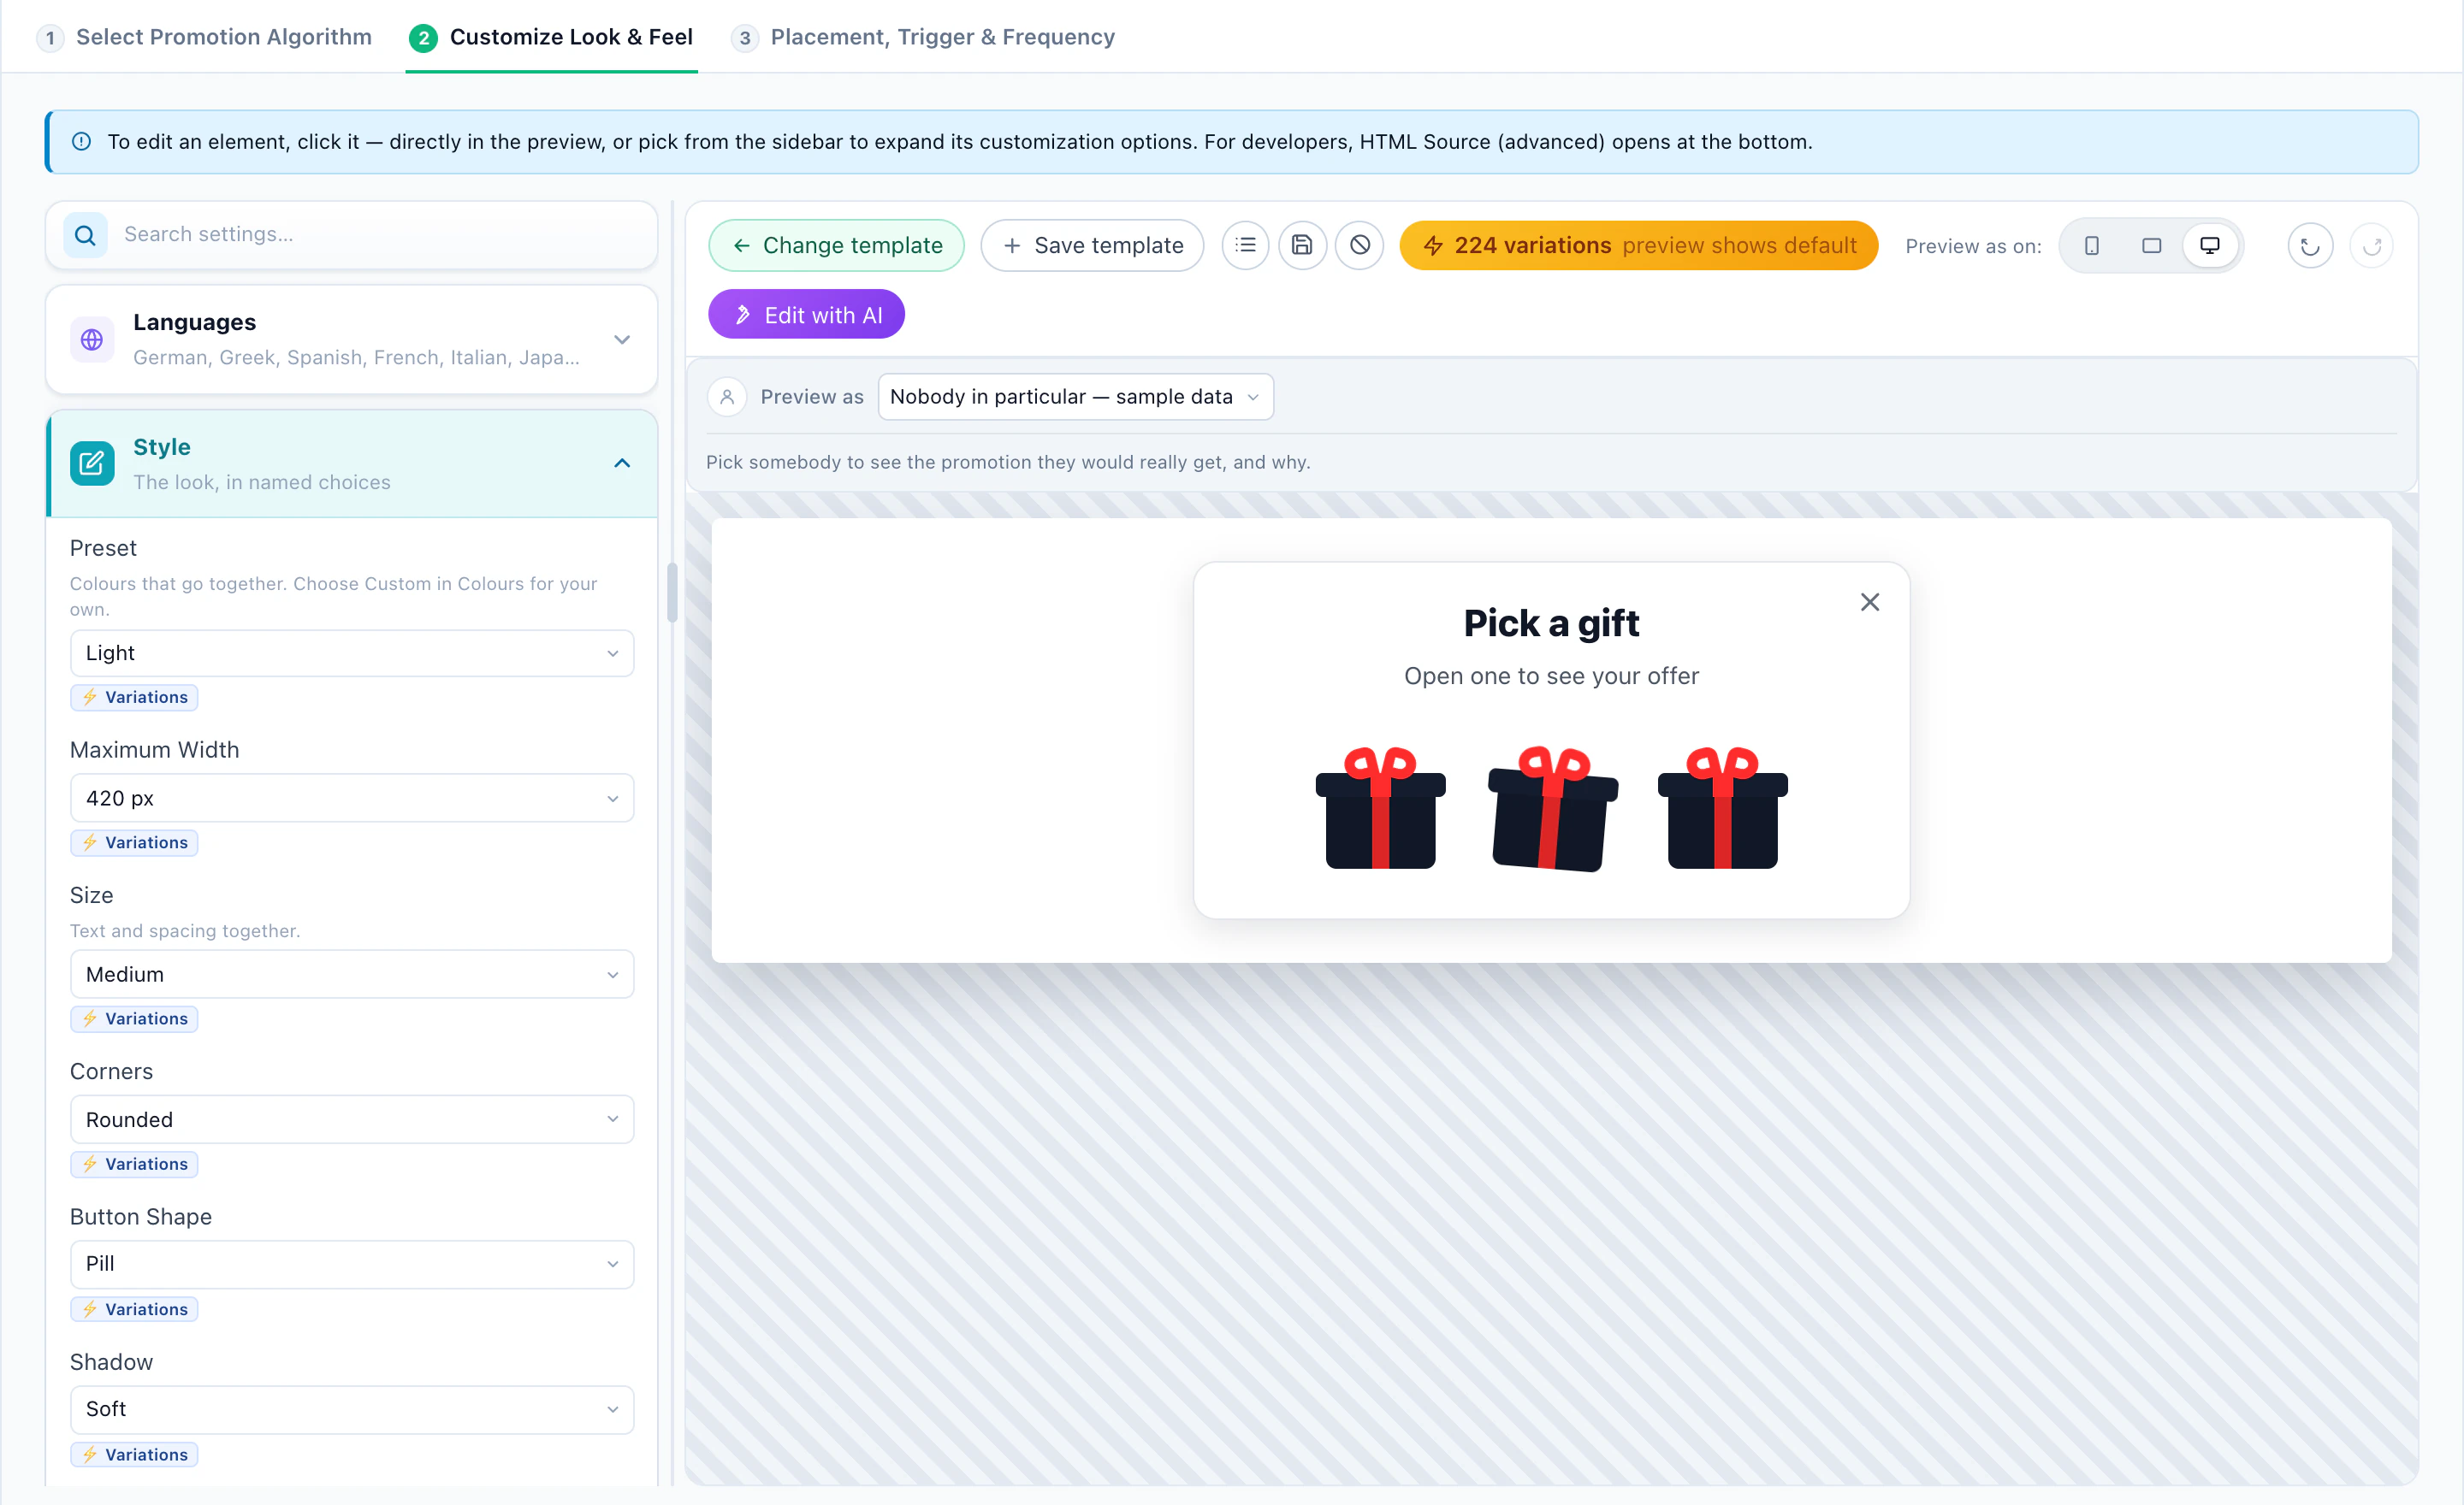
Task: Click the info icon in the blue banner
Action: (82, 142)
